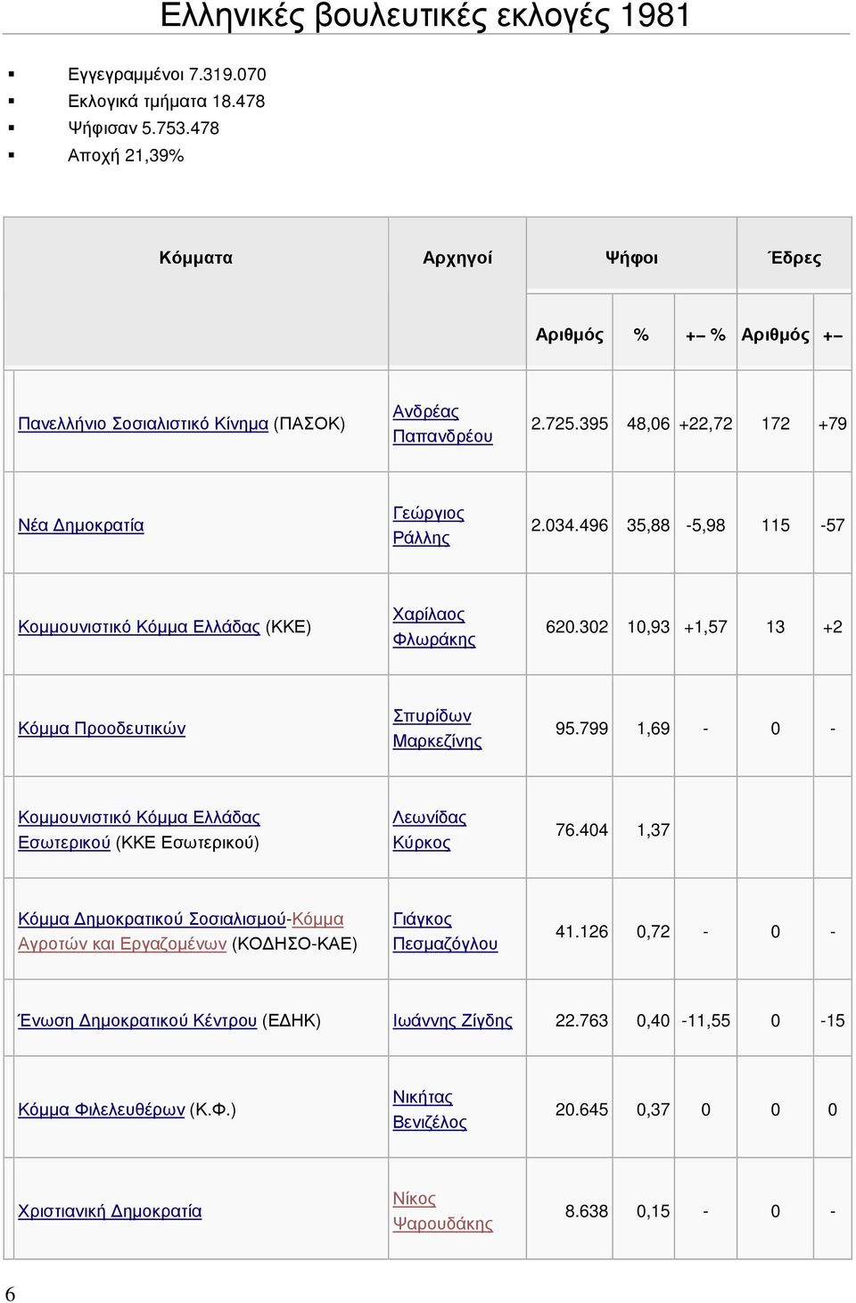Click the vote count 41.126
This screenshot has height=1303, width=856.
coord(581,932)
